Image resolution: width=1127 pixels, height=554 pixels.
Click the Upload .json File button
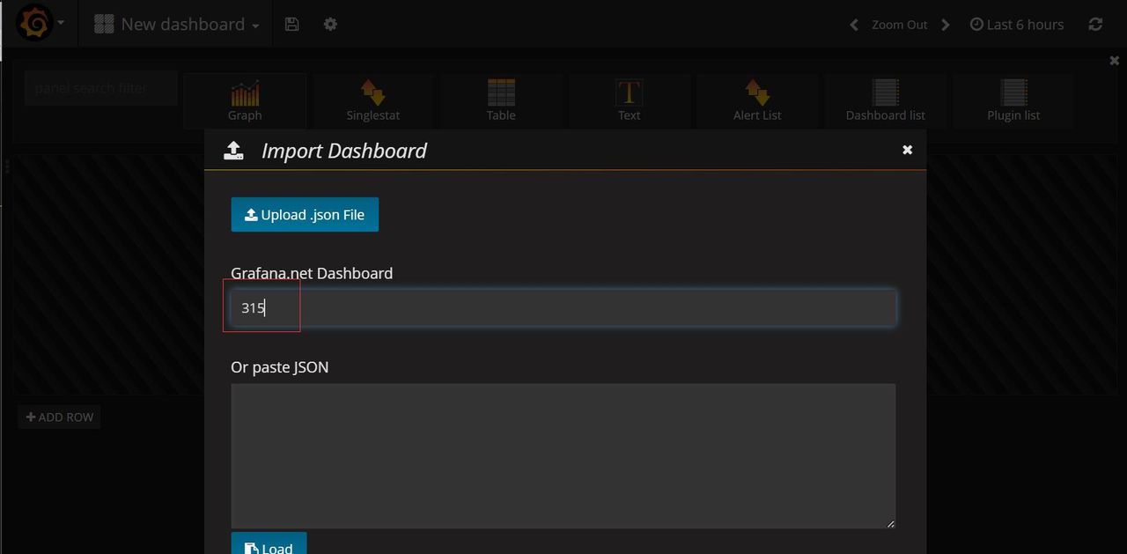tap(305, 215)
